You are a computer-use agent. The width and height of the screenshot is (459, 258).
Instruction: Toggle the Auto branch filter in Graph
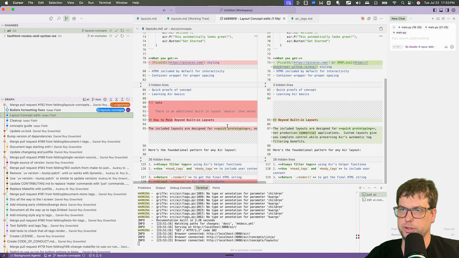tap(96, 100)
